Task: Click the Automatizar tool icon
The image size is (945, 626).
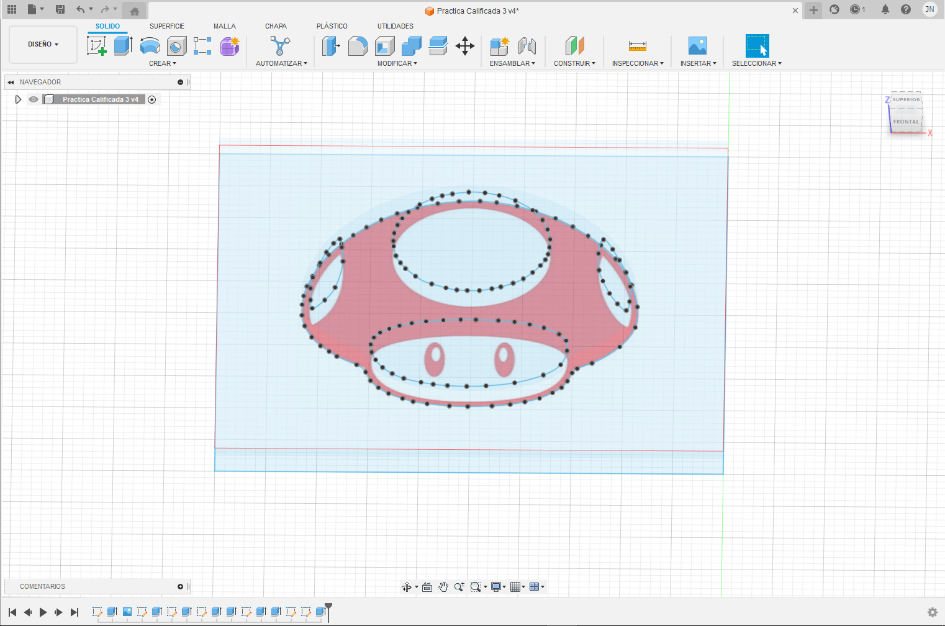Action: 281,46
